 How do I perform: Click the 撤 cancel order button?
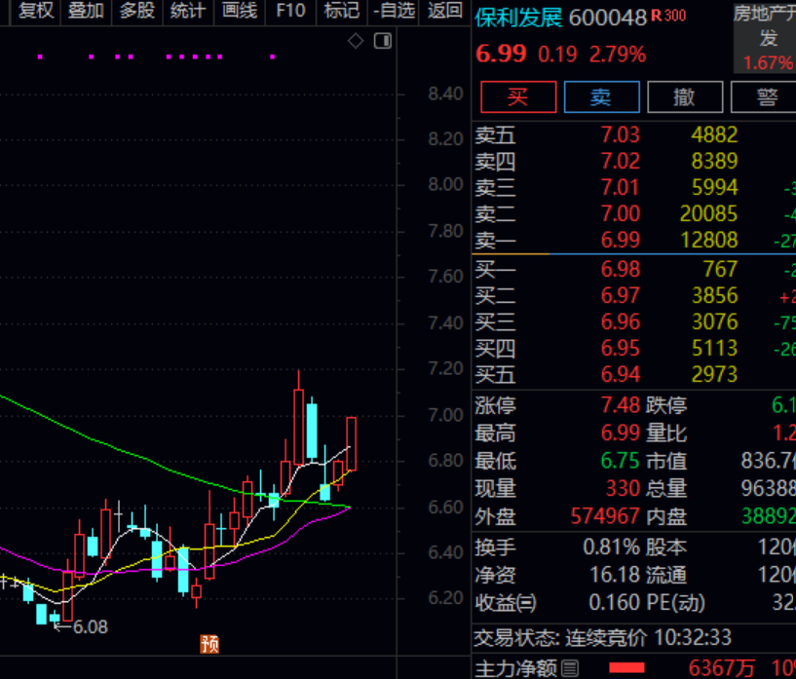click(x=685, y=96)
